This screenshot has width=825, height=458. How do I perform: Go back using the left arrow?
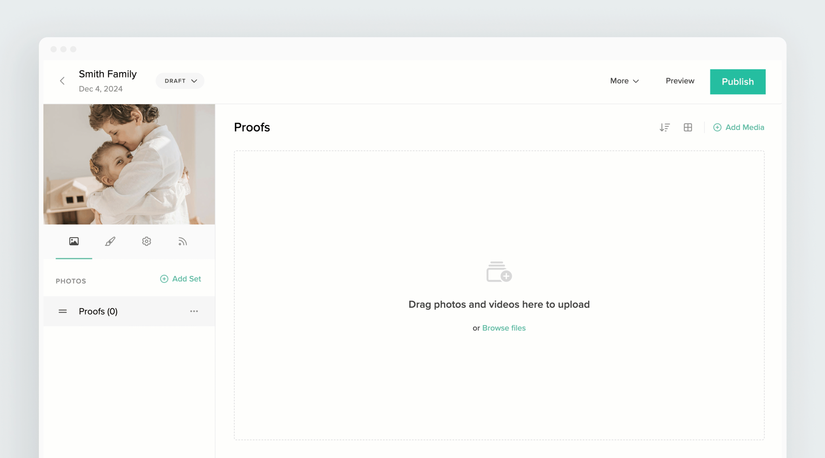coord(62,81)
